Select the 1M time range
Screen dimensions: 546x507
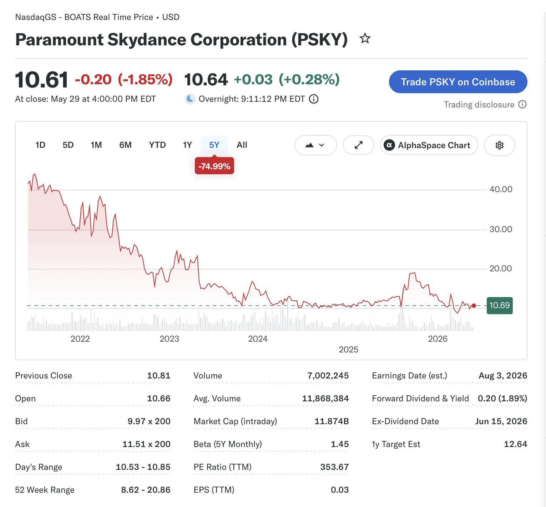coord(96,145)
